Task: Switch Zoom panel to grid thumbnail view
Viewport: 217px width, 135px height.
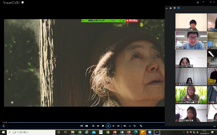Action: [179, 8]
